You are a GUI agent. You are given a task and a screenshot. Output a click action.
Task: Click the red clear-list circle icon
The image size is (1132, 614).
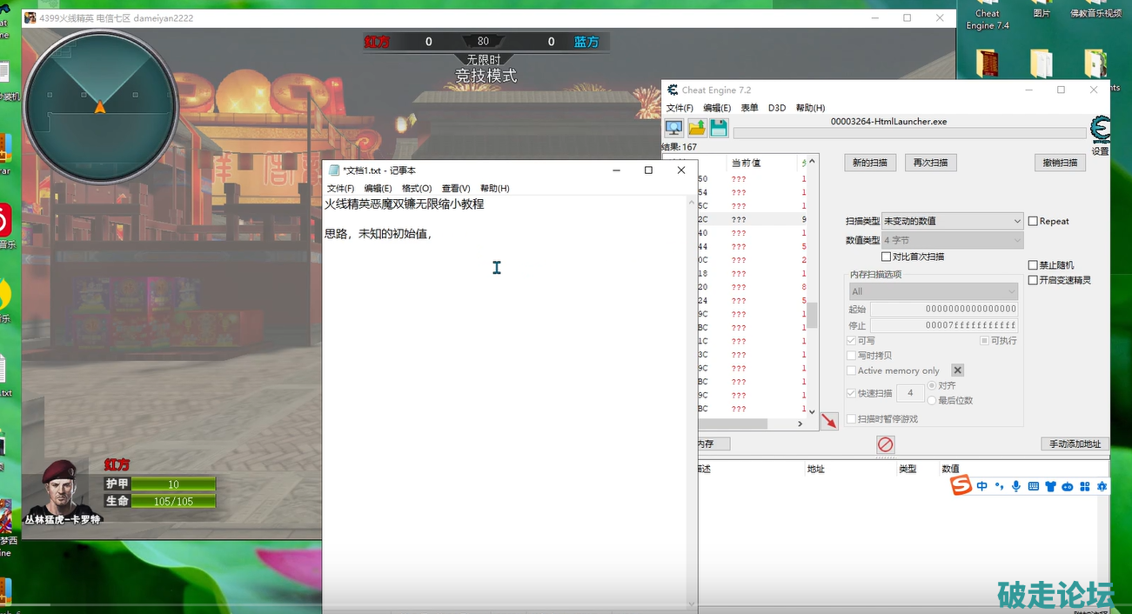tap(885, 444)
